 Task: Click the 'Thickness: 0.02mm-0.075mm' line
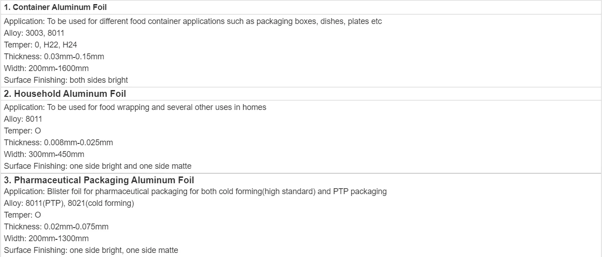tap(56, 227)
